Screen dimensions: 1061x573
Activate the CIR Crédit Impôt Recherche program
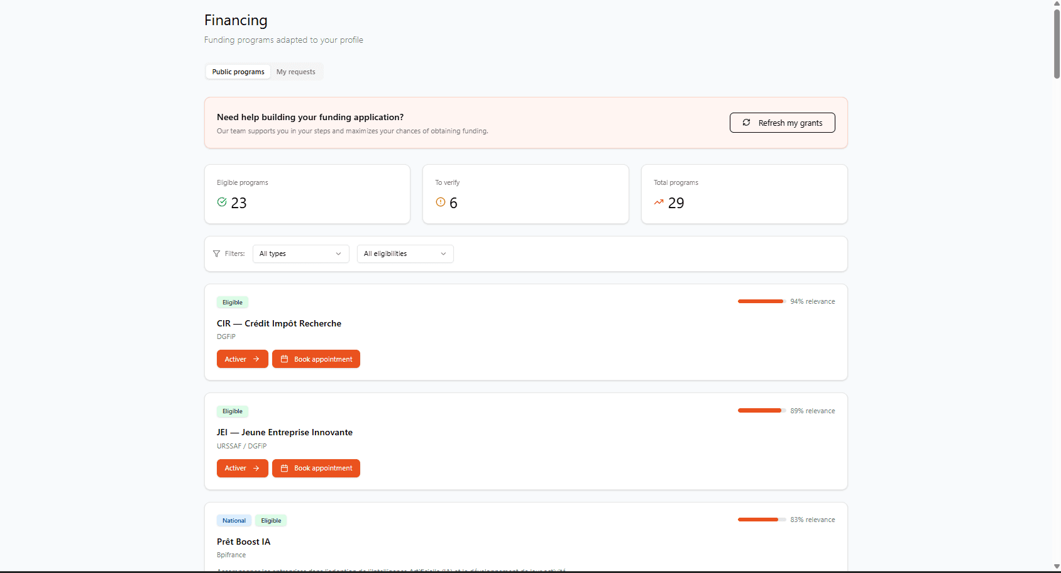(242, 359)
